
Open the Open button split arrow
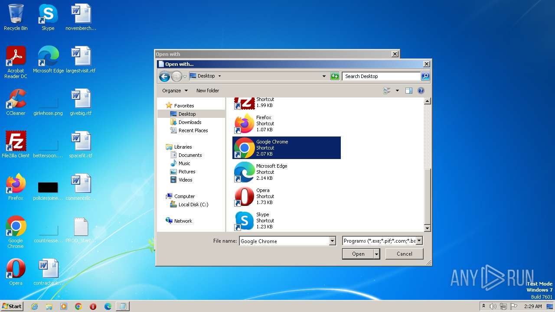click(376, 254)
